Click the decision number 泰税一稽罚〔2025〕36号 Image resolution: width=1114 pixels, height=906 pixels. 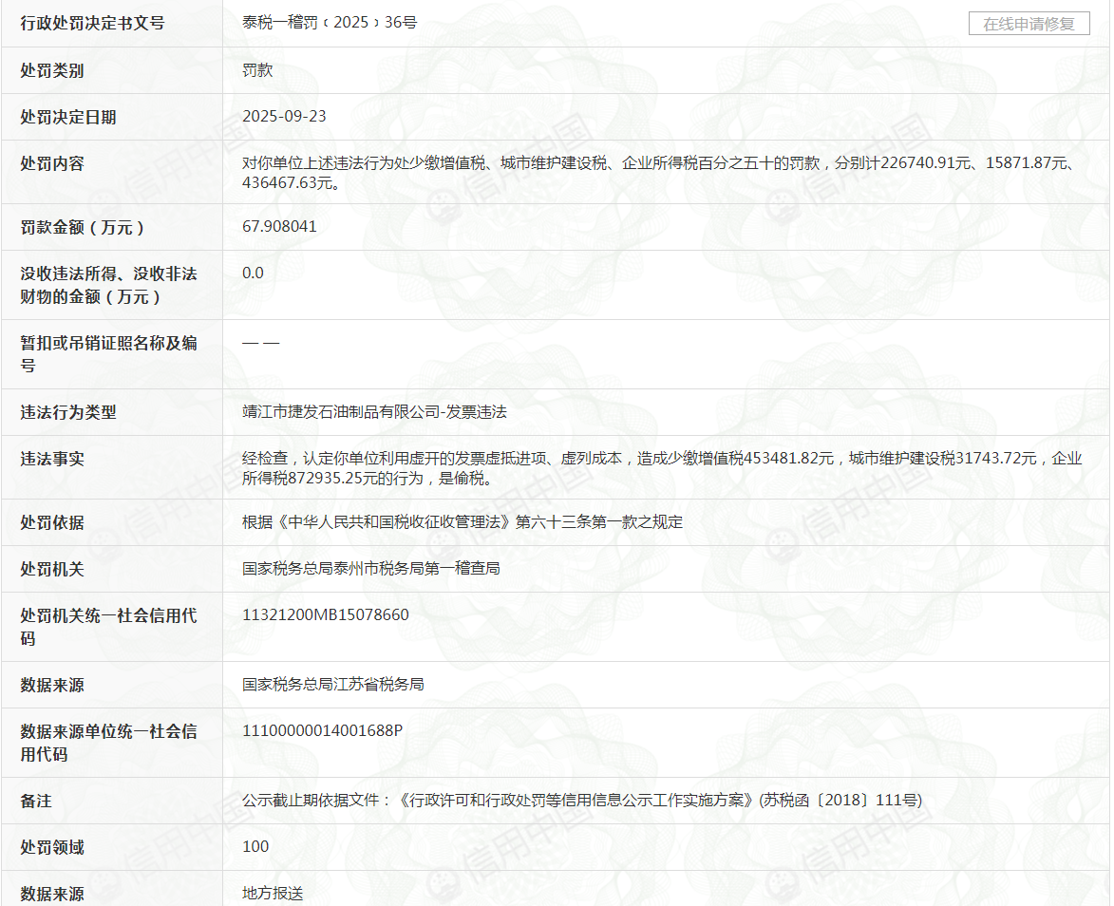click(330, 23)
